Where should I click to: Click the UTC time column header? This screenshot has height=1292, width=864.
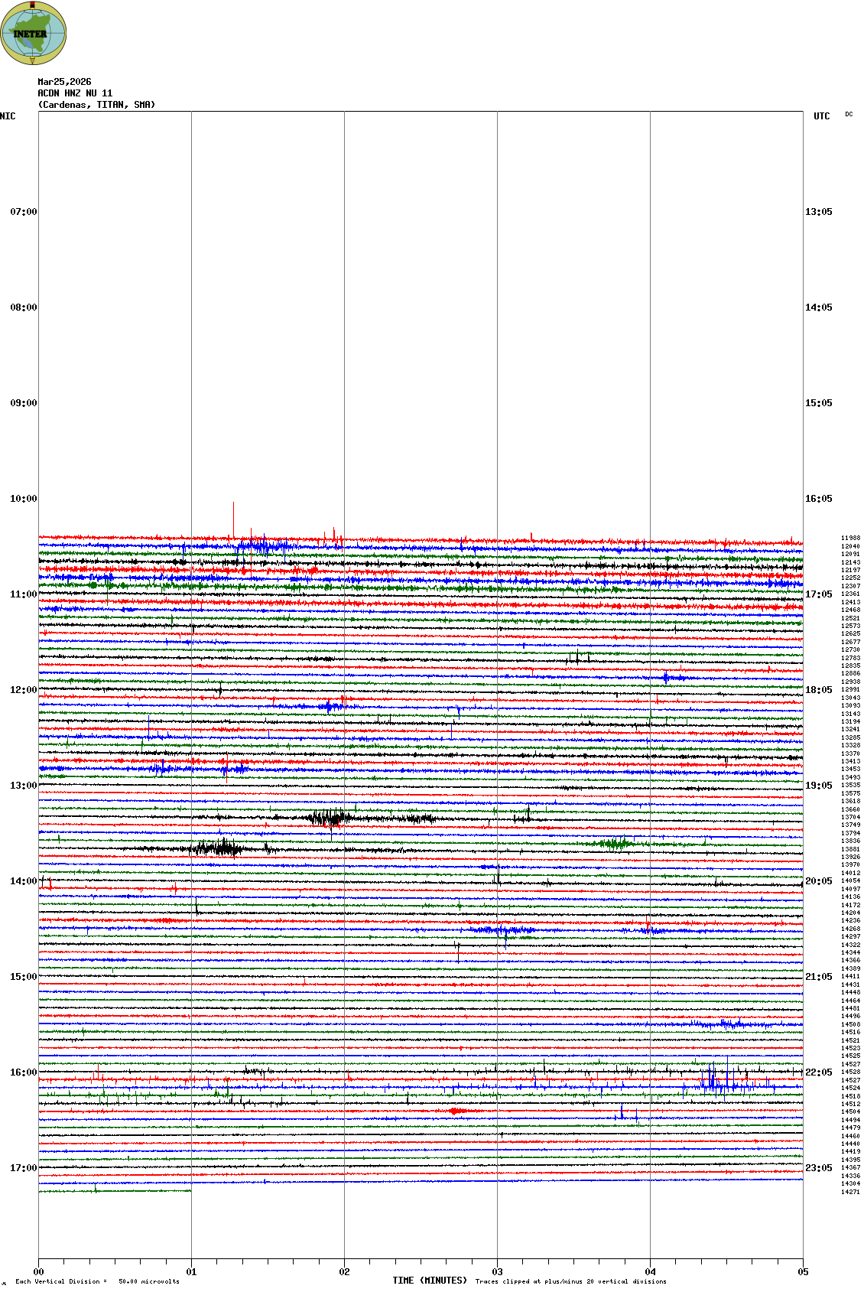(x=821, y=116)
